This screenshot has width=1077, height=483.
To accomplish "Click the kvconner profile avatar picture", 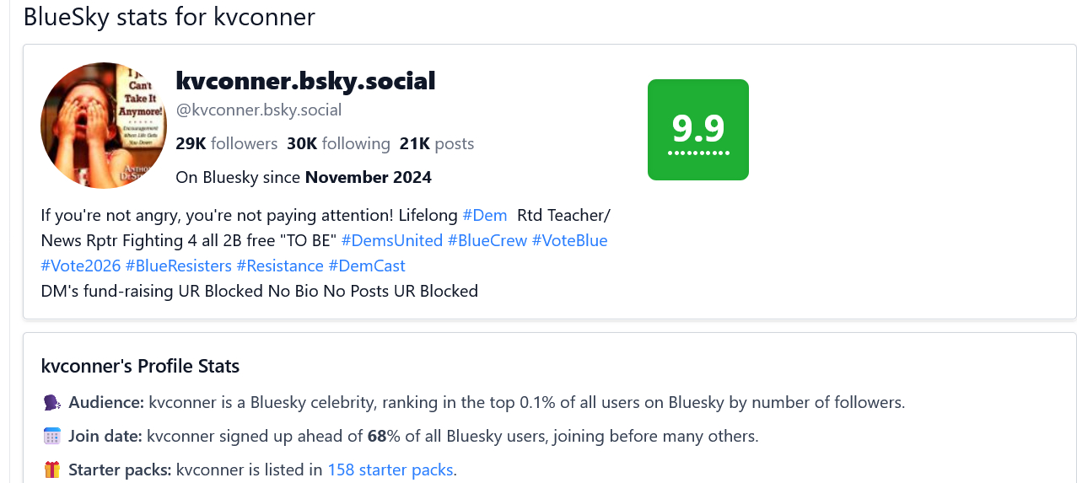I will 104,126.
